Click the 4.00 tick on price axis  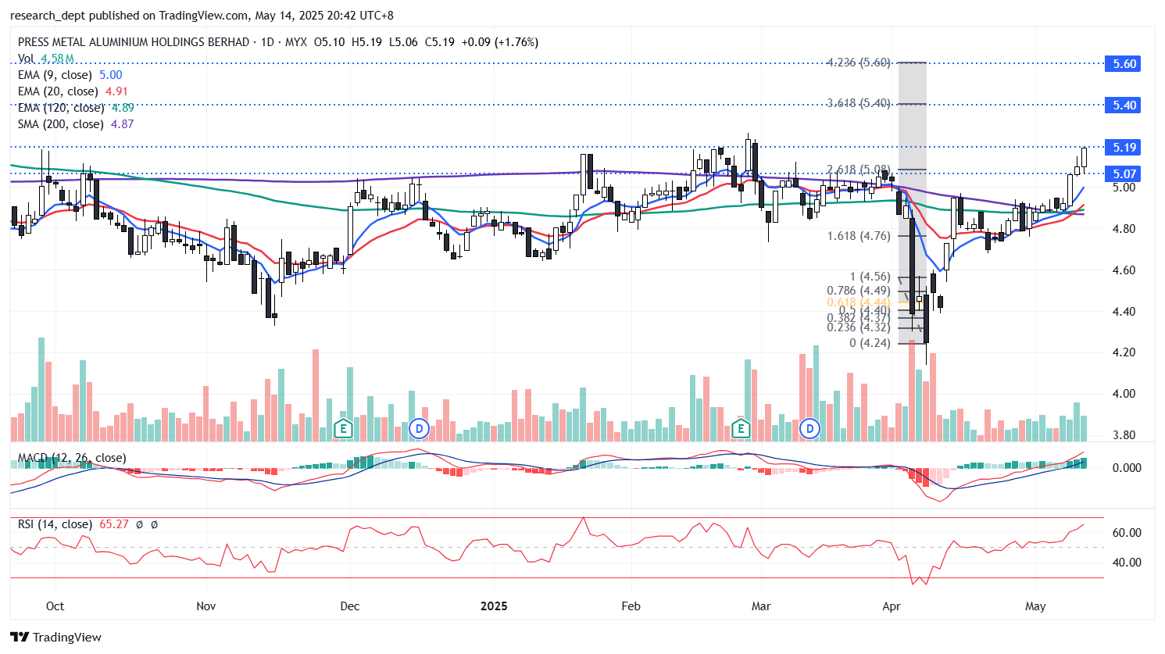tap(1124, 394)
